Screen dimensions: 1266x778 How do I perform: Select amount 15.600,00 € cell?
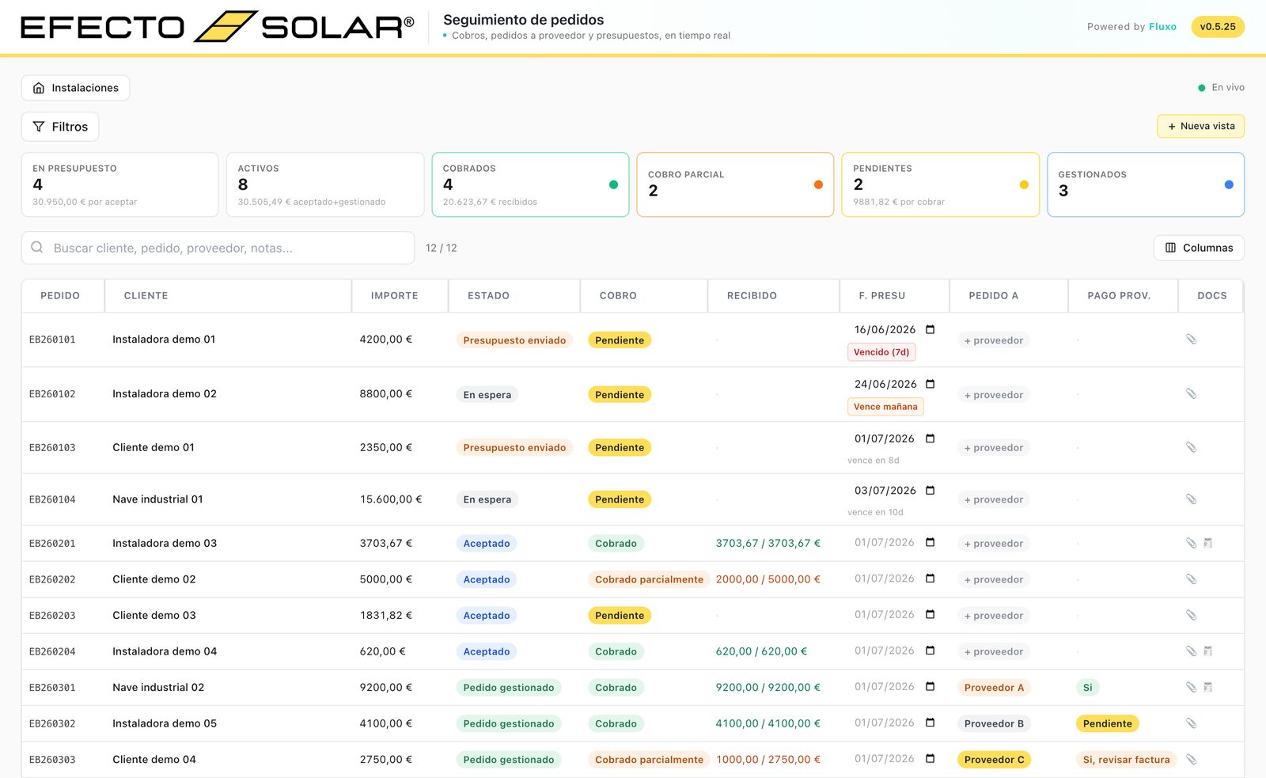(391, 499)
